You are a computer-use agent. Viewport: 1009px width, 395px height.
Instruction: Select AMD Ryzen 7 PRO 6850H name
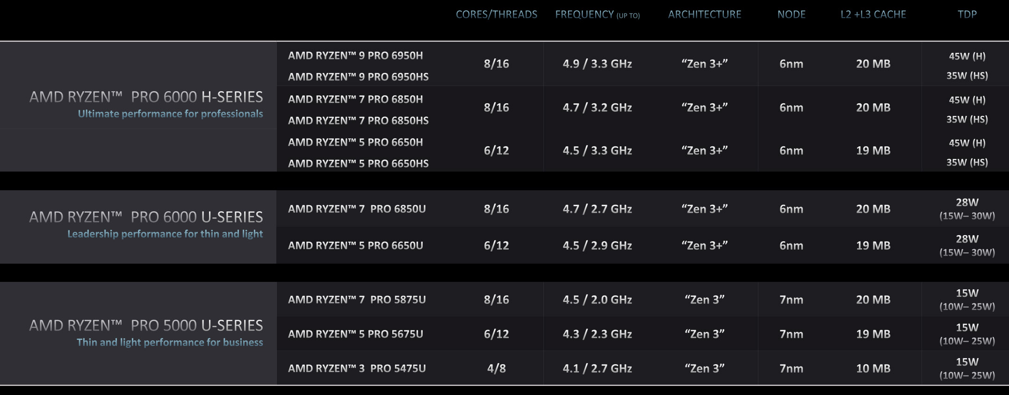click(x=355, y=99)
